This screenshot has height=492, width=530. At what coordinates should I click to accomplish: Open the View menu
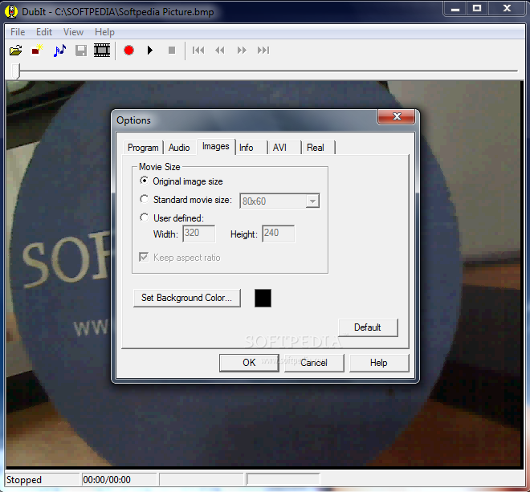[73, 32]
